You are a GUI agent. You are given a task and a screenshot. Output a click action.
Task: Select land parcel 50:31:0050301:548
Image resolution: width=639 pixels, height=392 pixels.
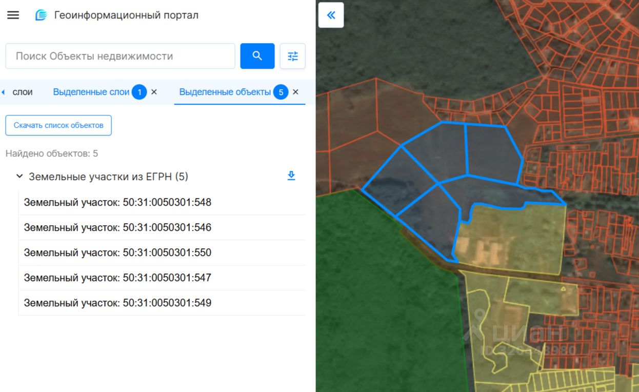pos(117,202)
